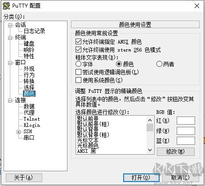Click the color list scroll-up arrow
205x186 pixels.
click(x=150, y=120)
